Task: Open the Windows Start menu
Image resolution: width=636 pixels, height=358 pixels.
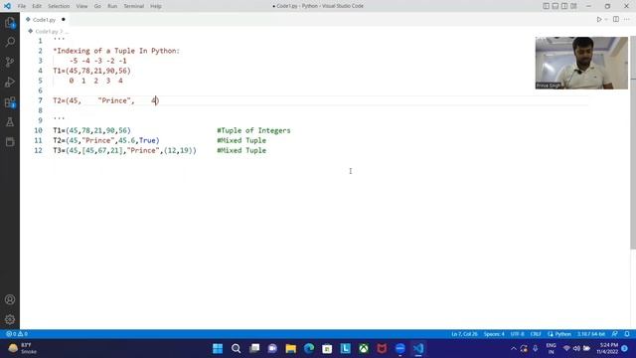Action: point(218,349)
